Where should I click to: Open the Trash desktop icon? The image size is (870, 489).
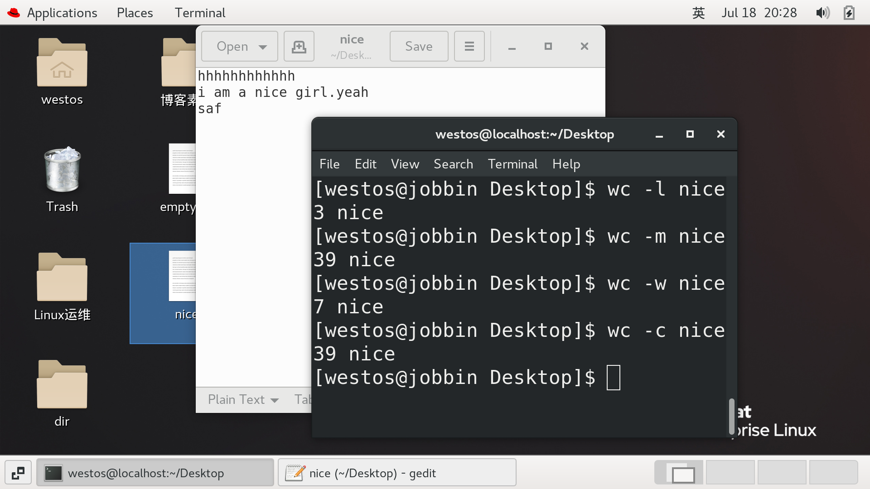point(62,171)
